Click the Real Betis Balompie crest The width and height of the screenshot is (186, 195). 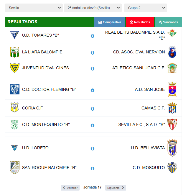(172, 33)
